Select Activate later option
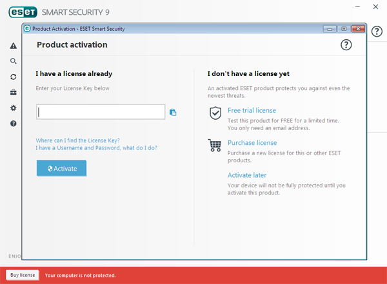Viewport: 387px width, 284px height. (x=247, y=175)
